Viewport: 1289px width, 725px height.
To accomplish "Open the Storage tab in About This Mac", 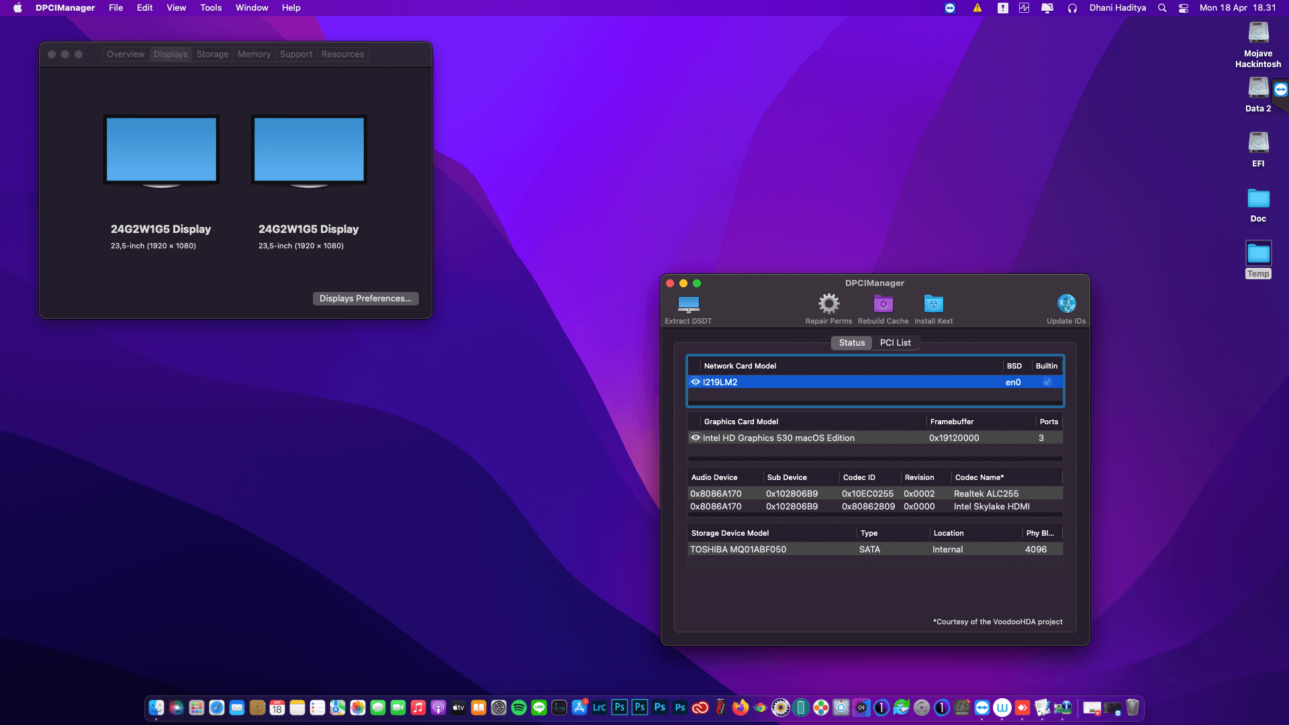I will [212, 54].
